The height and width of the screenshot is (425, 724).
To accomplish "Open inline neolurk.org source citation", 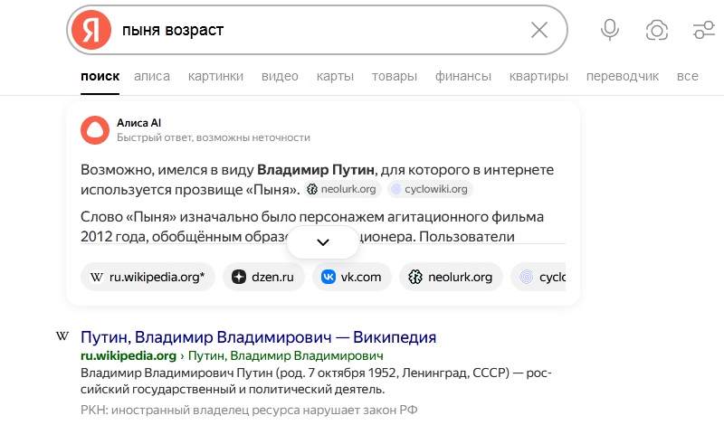I will 342,189.
